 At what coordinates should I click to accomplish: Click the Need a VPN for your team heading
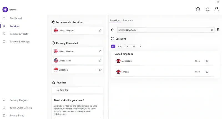point(69,100)
